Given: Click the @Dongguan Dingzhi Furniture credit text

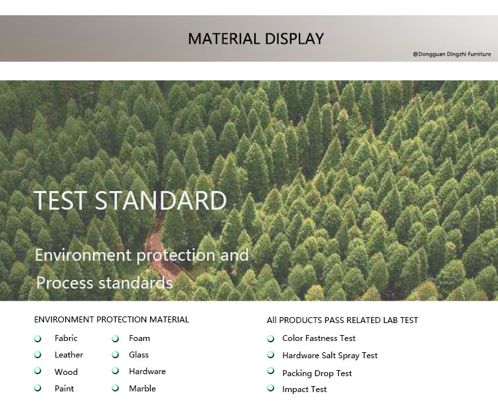Looking at the screenshot, I should [x=452, y=54].
